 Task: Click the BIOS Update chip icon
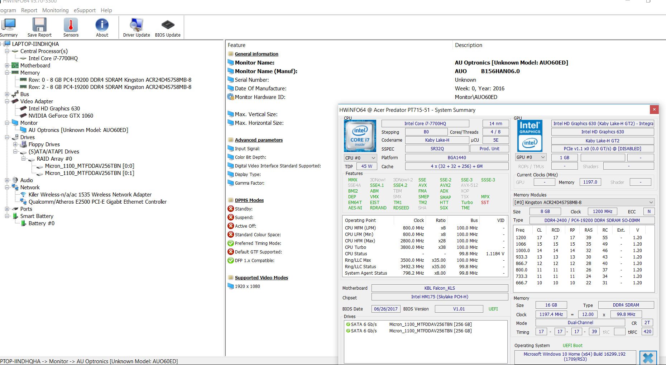(168, 25)
